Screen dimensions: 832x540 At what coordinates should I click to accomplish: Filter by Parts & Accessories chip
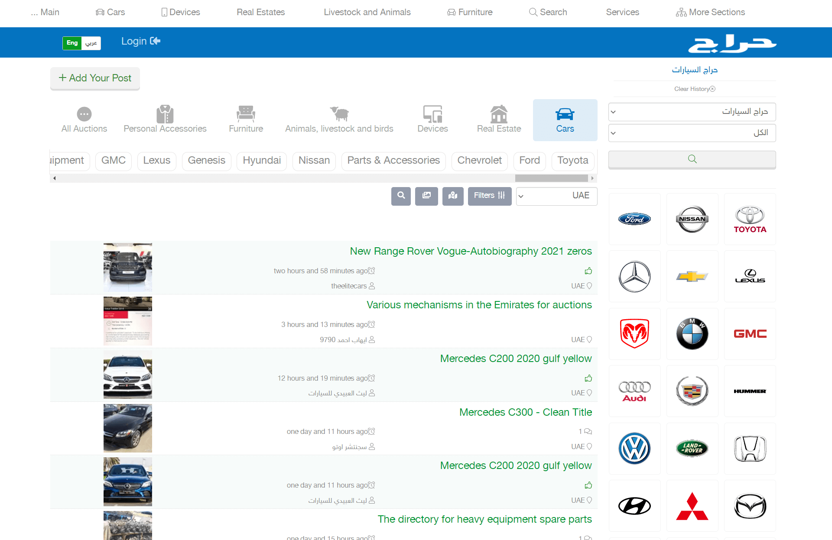(x=393, y=161)
